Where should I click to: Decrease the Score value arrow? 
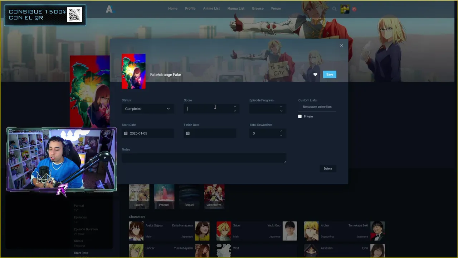point(235,111)
